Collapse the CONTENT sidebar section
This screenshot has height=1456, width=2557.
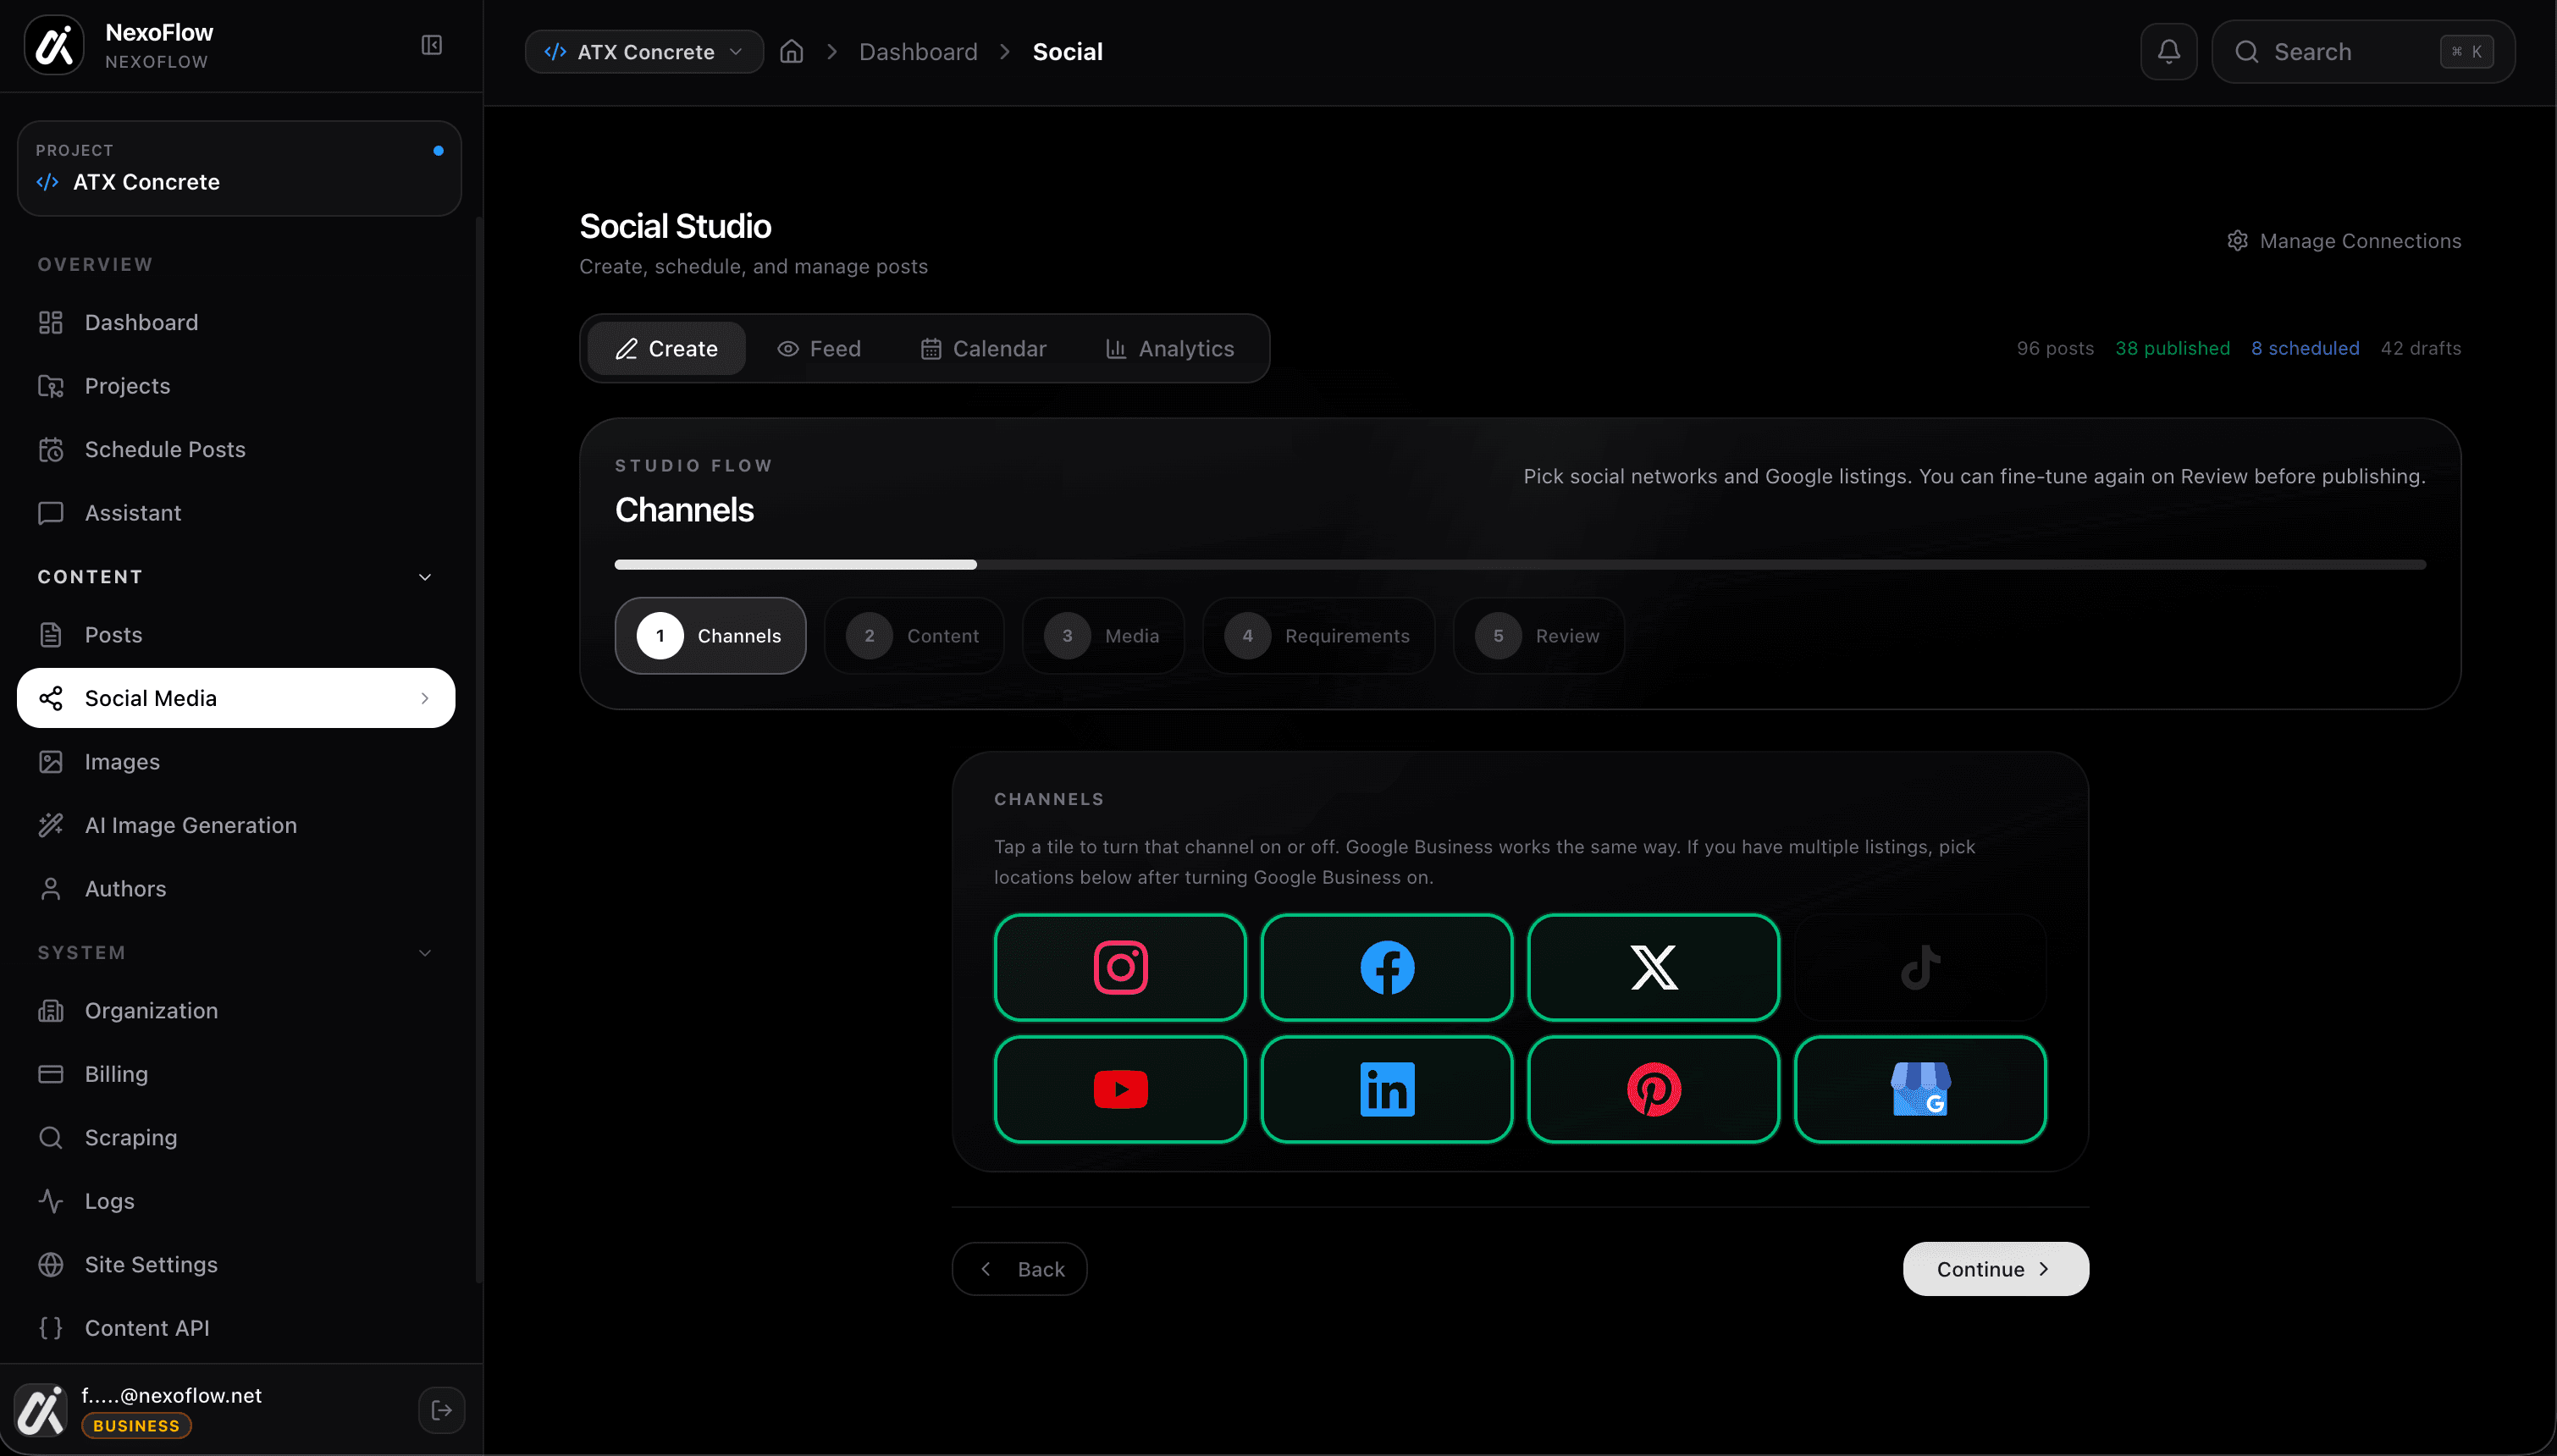[424, 577]
